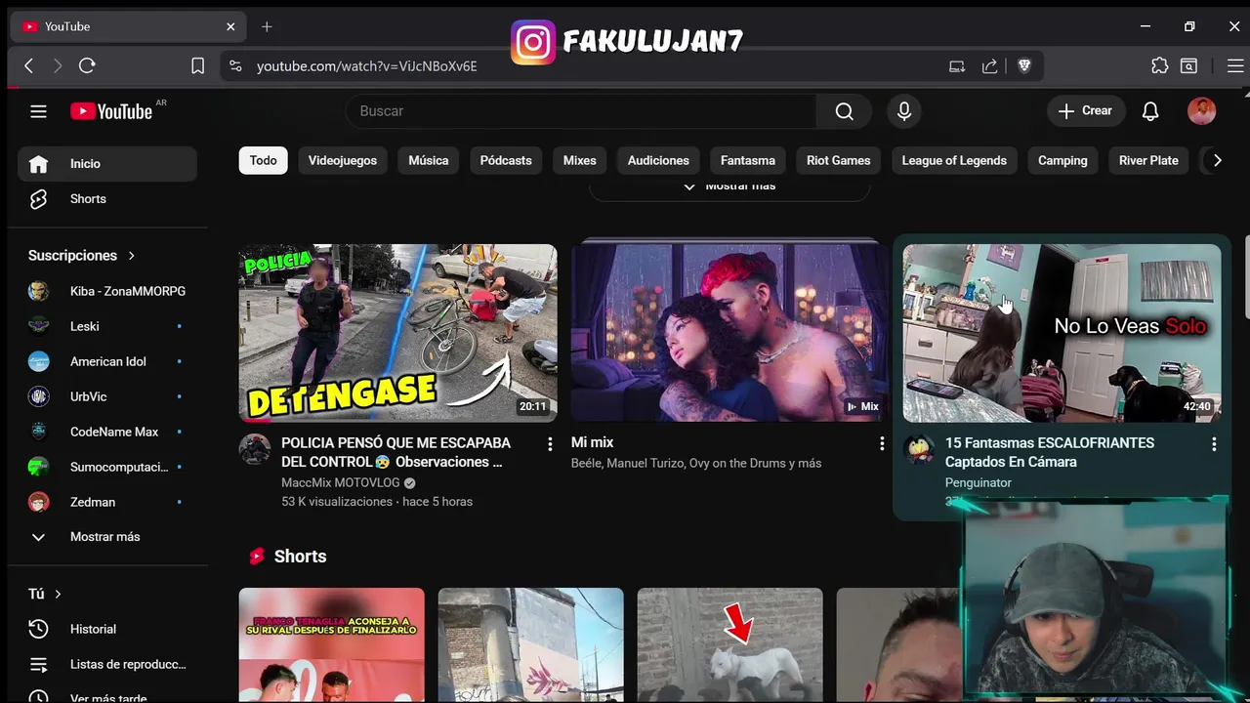The height and width of the screenshot is (703, 1250).
Task: Open the white dog short thumbnail
Action: click(x=730, y=645)
